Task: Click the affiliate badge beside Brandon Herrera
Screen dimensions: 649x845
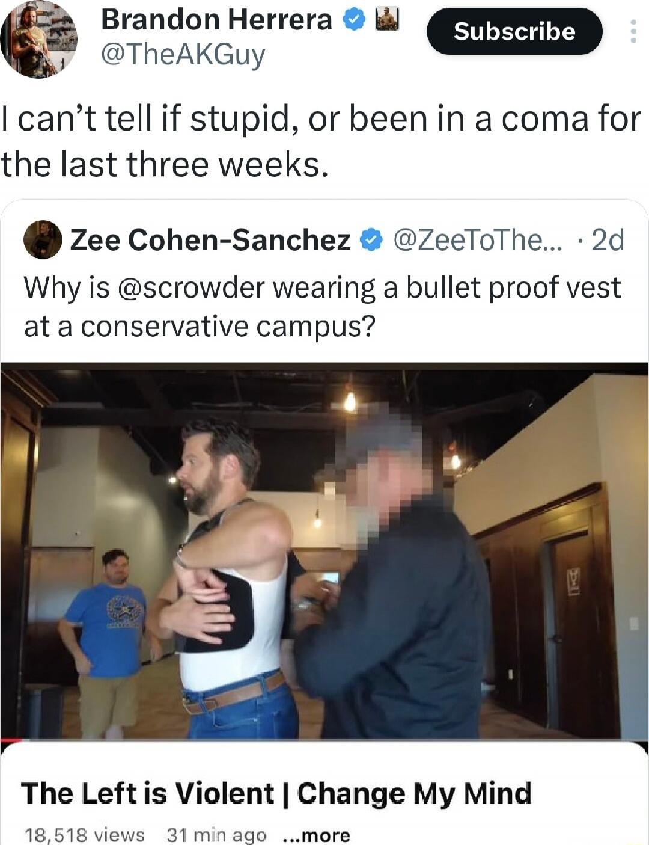Action: [386, 20]
